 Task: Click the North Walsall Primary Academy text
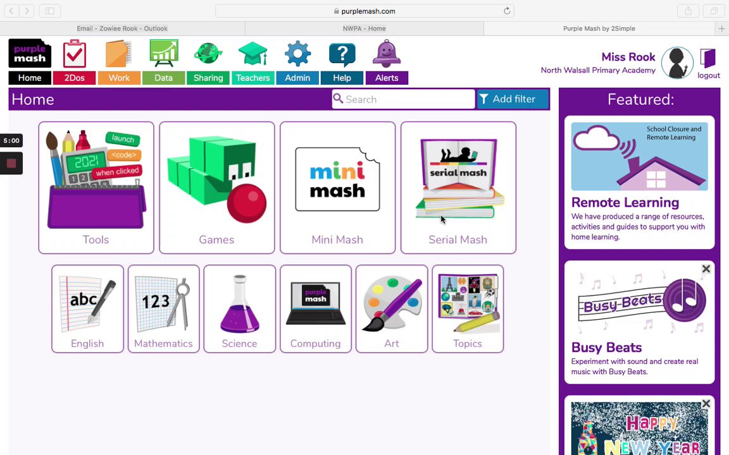point(598,70)
